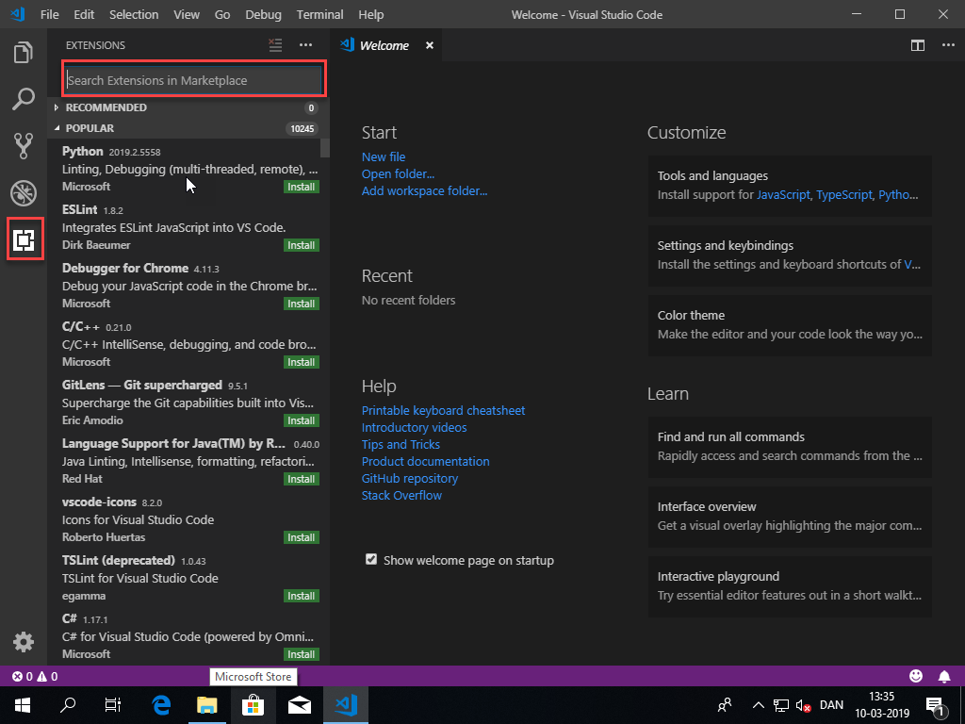Screen dimensions: 965x724
Task: Open the File menu
Action: click(49, 14)
